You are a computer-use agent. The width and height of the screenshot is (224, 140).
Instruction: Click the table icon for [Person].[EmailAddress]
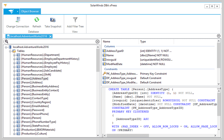pos(18,106)
